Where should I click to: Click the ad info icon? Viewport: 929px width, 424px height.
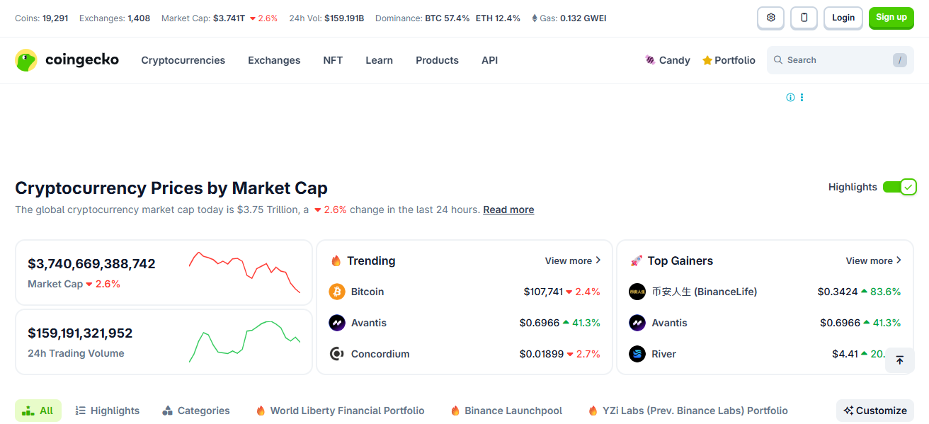(790, 98)
